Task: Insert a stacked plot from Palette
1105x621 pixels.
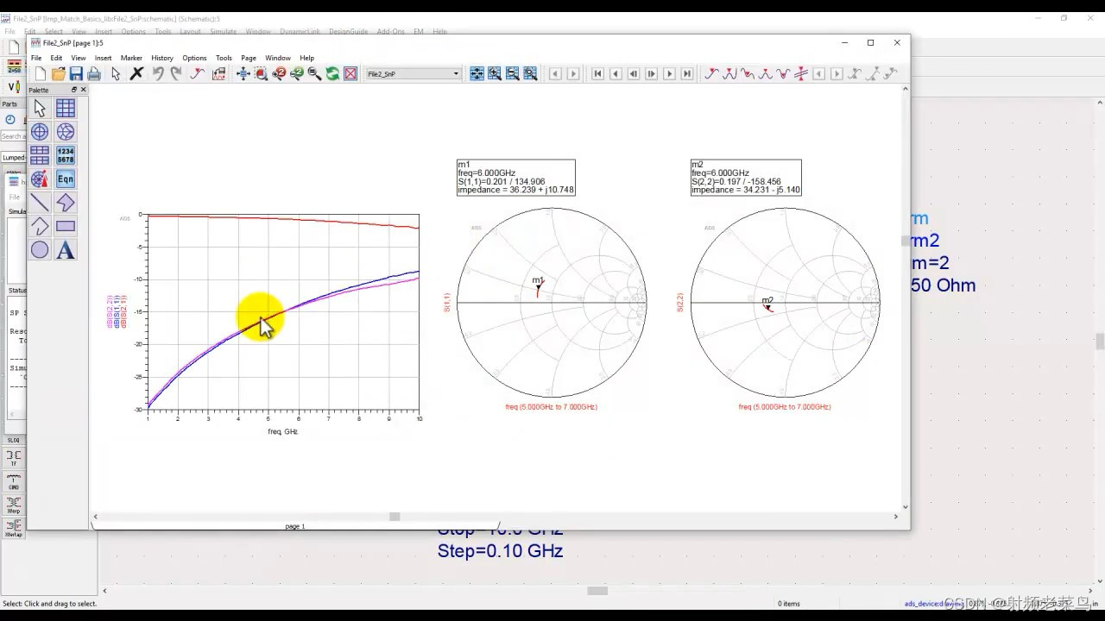Action: (x=40, y=155)
